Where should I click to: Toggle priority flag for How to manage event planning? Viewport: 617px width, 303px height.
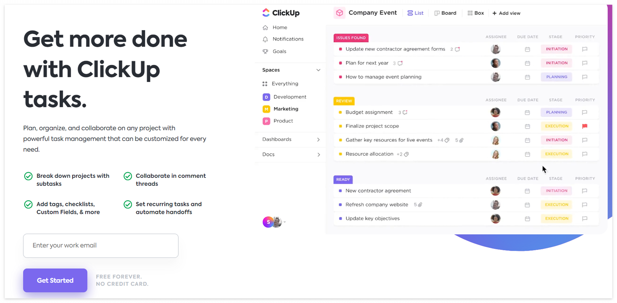click(585, 77)
